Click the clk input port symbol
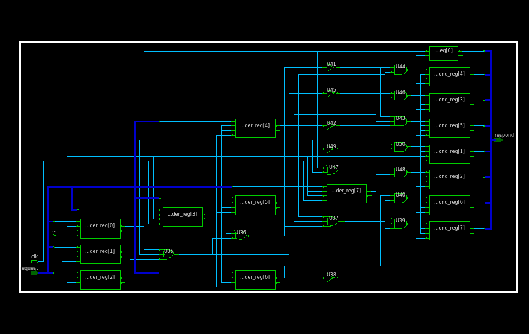Screen dimensions: 529x334 point(34,262)
